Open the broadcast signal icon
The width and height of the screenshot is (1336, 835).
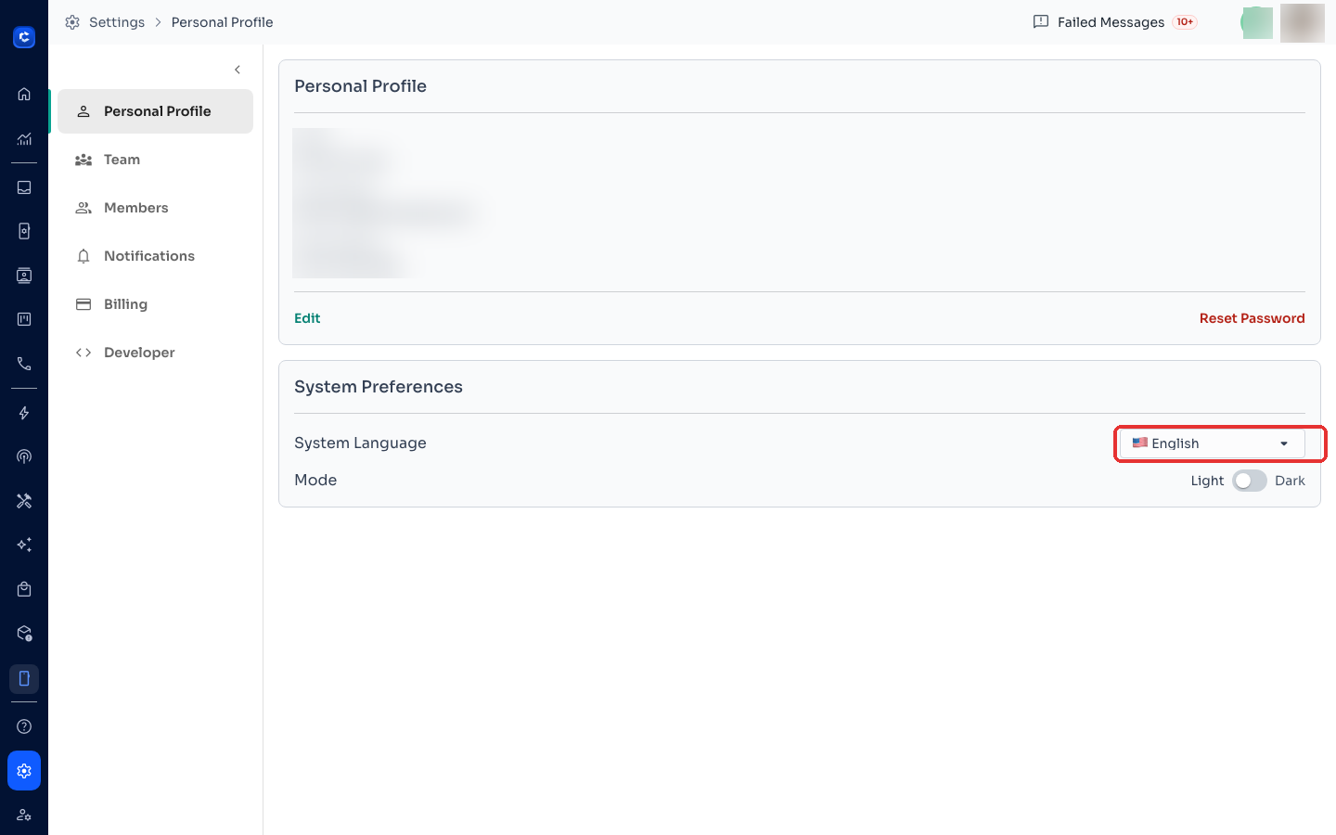[x=24, y=456]
